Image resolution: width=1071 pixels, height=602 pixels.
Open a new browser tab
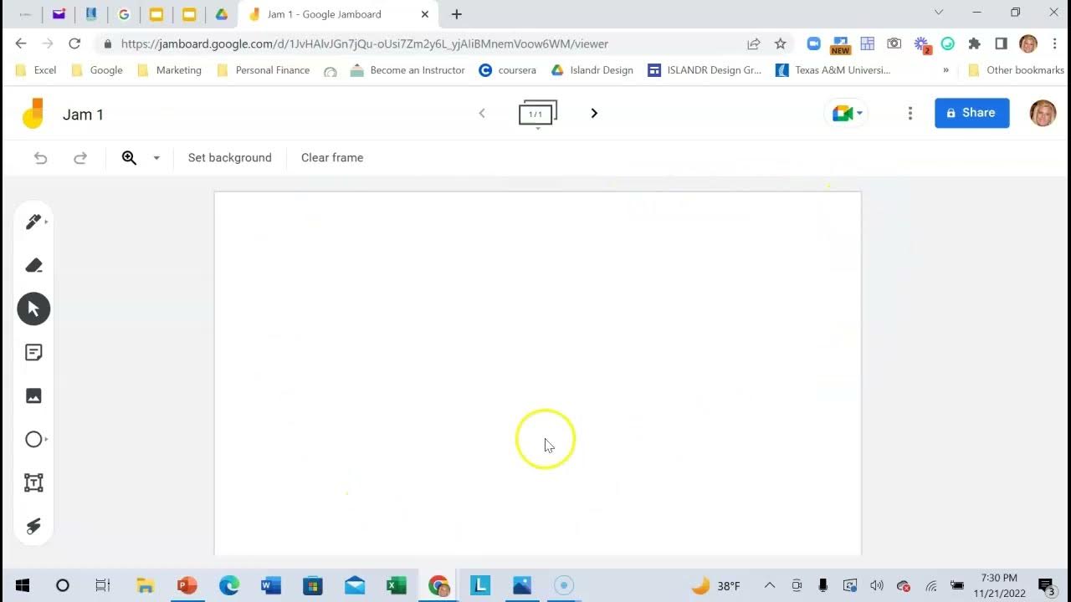point(456,14)
